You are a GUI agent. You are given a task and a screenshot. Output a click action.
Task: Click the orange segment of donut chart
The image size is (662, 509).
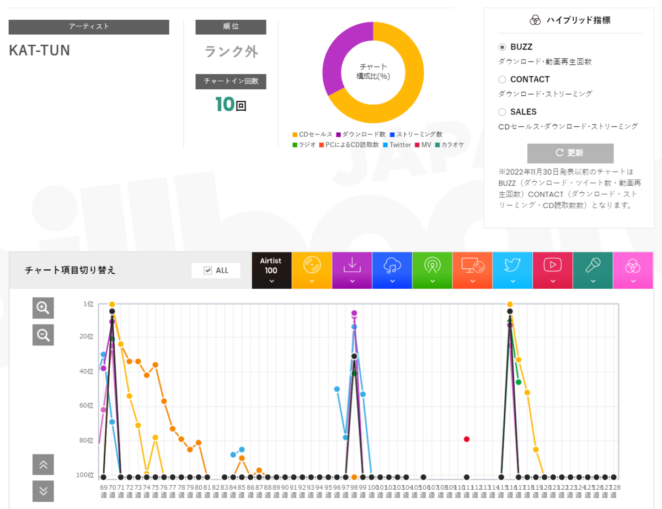click(x=408, y=95)
